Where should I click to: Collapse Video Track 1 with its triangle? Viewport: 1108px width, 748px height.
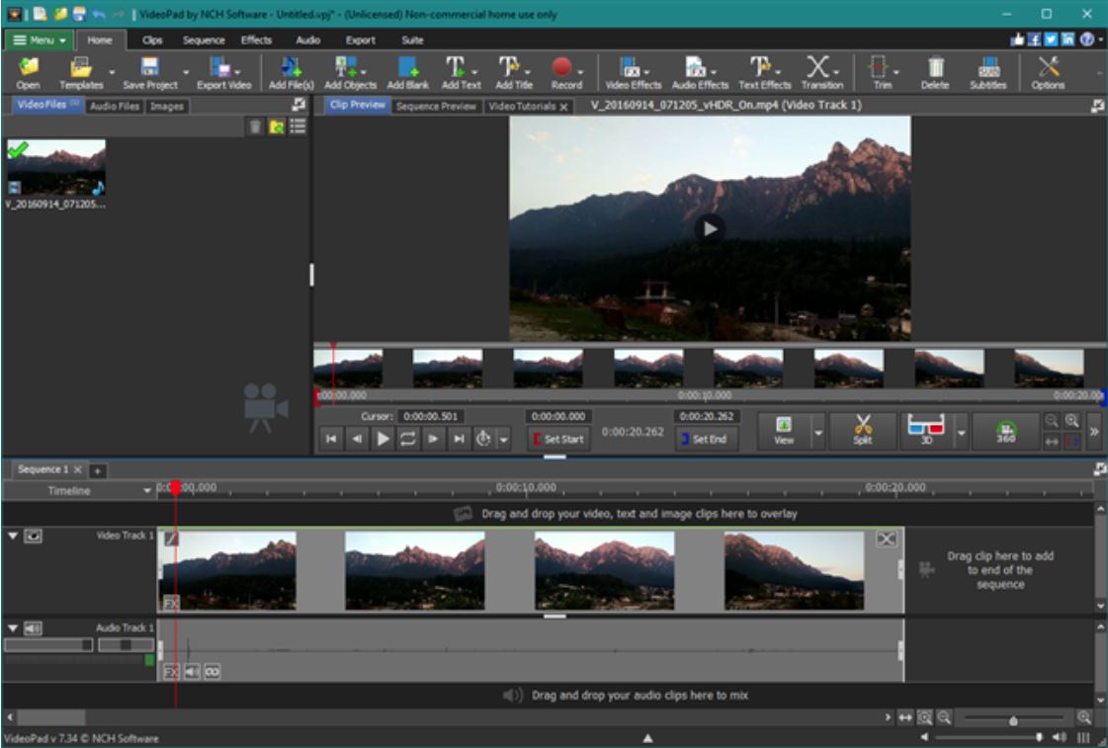click(x=13, y=537)
